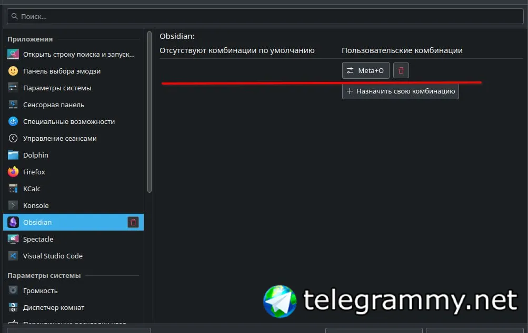
Task: Click the search launcher row icon
Action: tap(13, 54)
